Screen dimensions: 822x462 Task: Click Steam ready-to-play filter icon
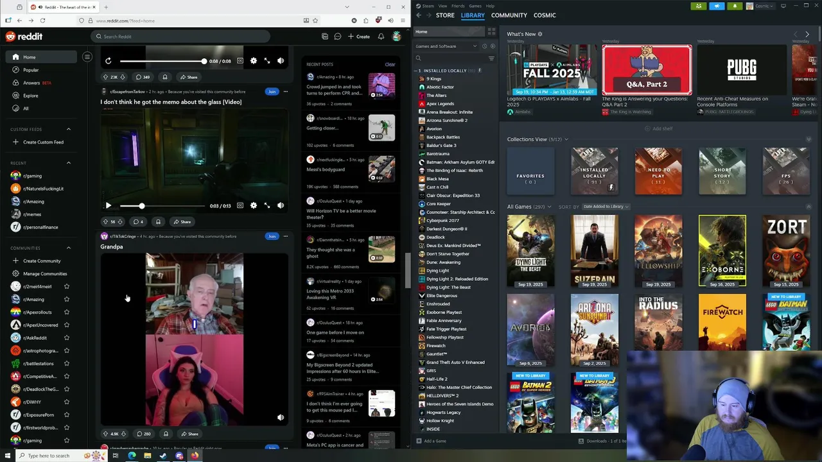point(493,46)
